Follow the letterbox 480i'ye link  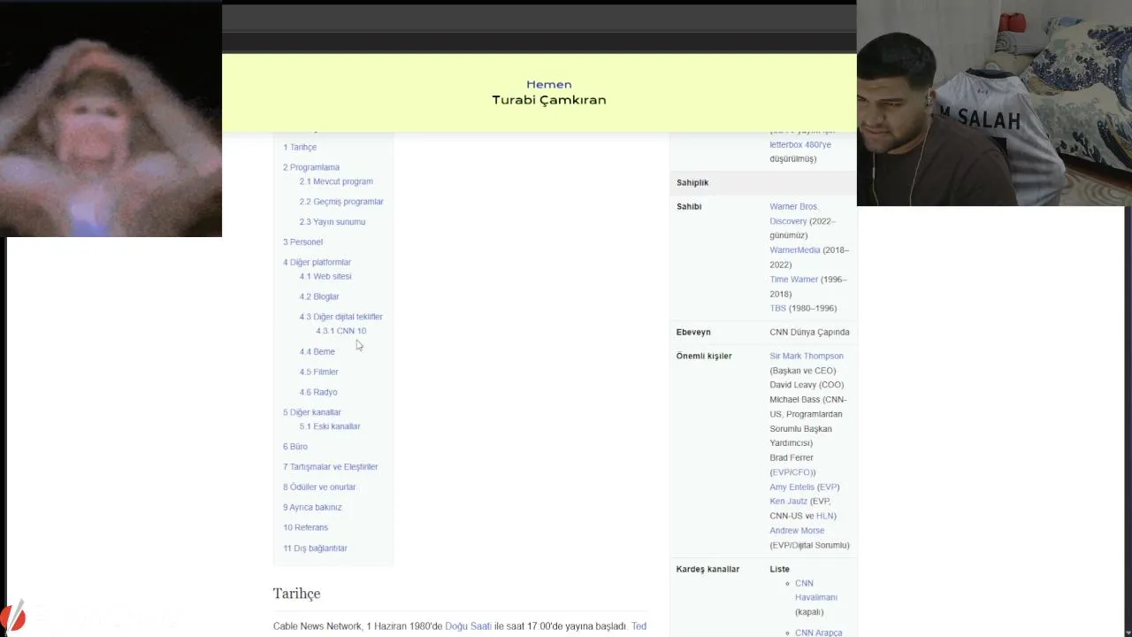[x=800, y=144]
